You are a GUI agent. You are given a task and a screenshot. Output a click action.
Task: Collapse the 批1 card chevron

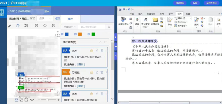pos(107,51)
